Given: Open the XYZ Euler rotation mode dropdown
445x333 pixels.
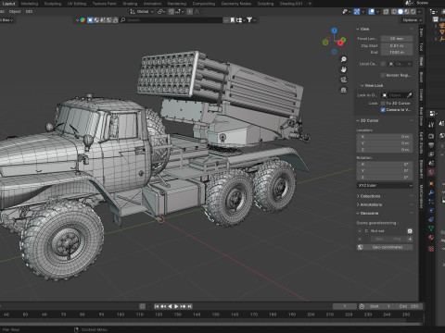Looking at the screenshot, I should click(x=385, y=185).
